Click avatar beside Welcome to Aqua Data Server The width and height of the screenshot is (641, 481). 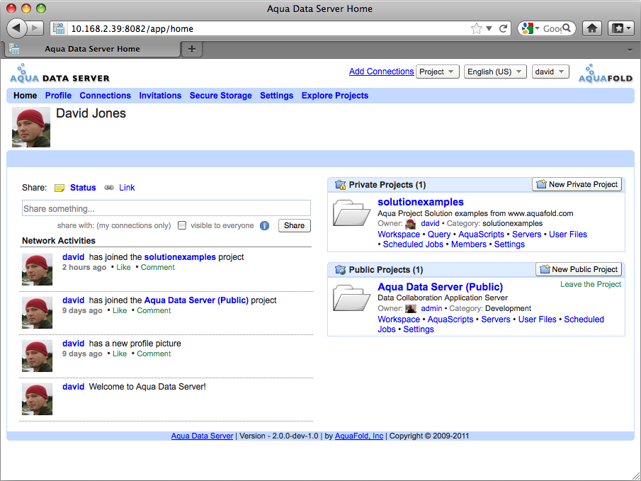(x=38, y=400)
